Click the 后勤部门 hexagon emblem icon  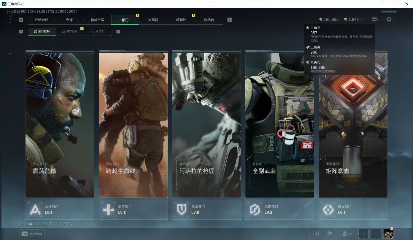[x=255, y=210]
